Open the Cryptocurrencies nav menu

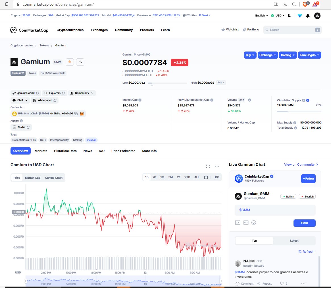point(70,30)
